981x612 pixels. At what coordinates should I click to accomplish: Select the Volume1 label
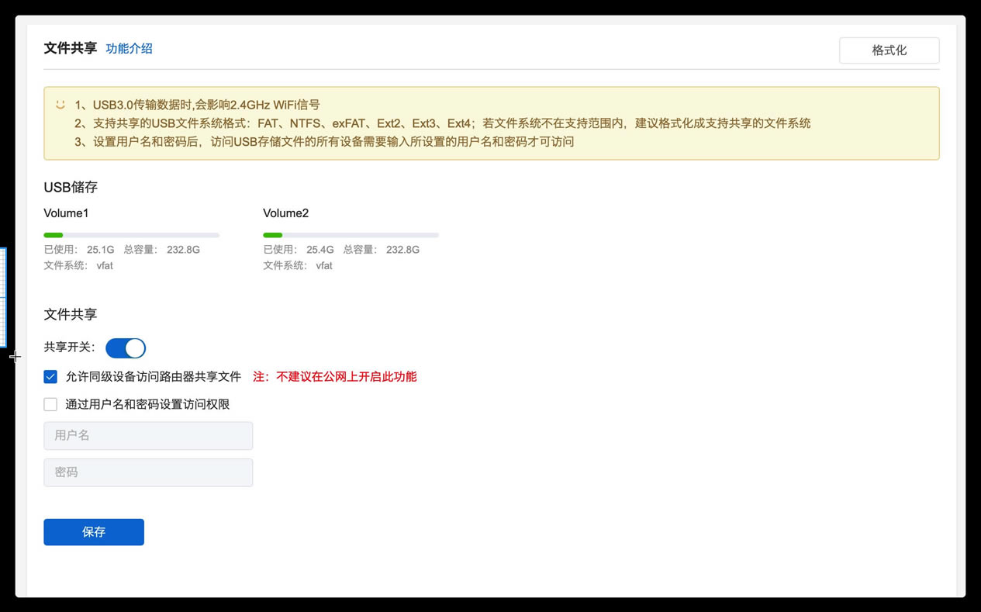pos(67,213)
